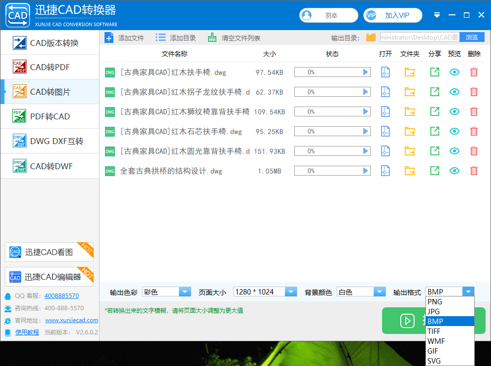Open QQ客服 4008885570 link
Screen dimensions: 491x366
coord(62,296)
